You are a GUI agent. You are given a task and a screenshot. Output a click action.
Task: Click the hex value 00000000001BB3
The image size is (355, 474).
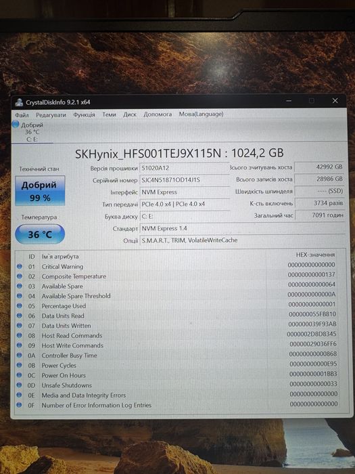pyautogui.click(x=313, y=374)
